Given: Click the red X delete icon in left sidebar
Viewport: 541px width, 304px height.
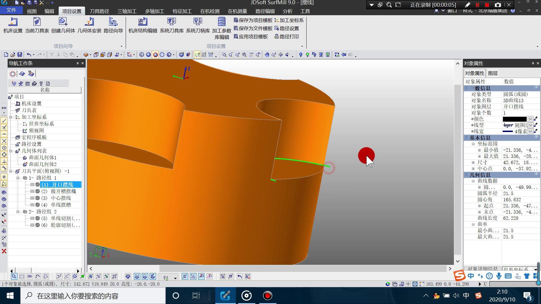Looking at the screenshot, I should click(4, 251).
